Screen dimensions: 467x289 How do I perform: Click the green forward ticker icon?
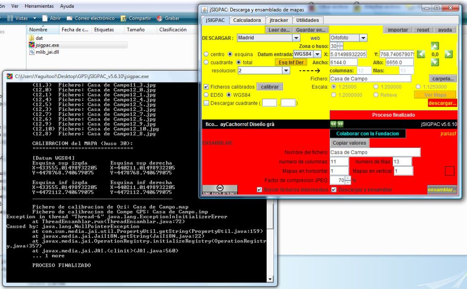[340, 124]
